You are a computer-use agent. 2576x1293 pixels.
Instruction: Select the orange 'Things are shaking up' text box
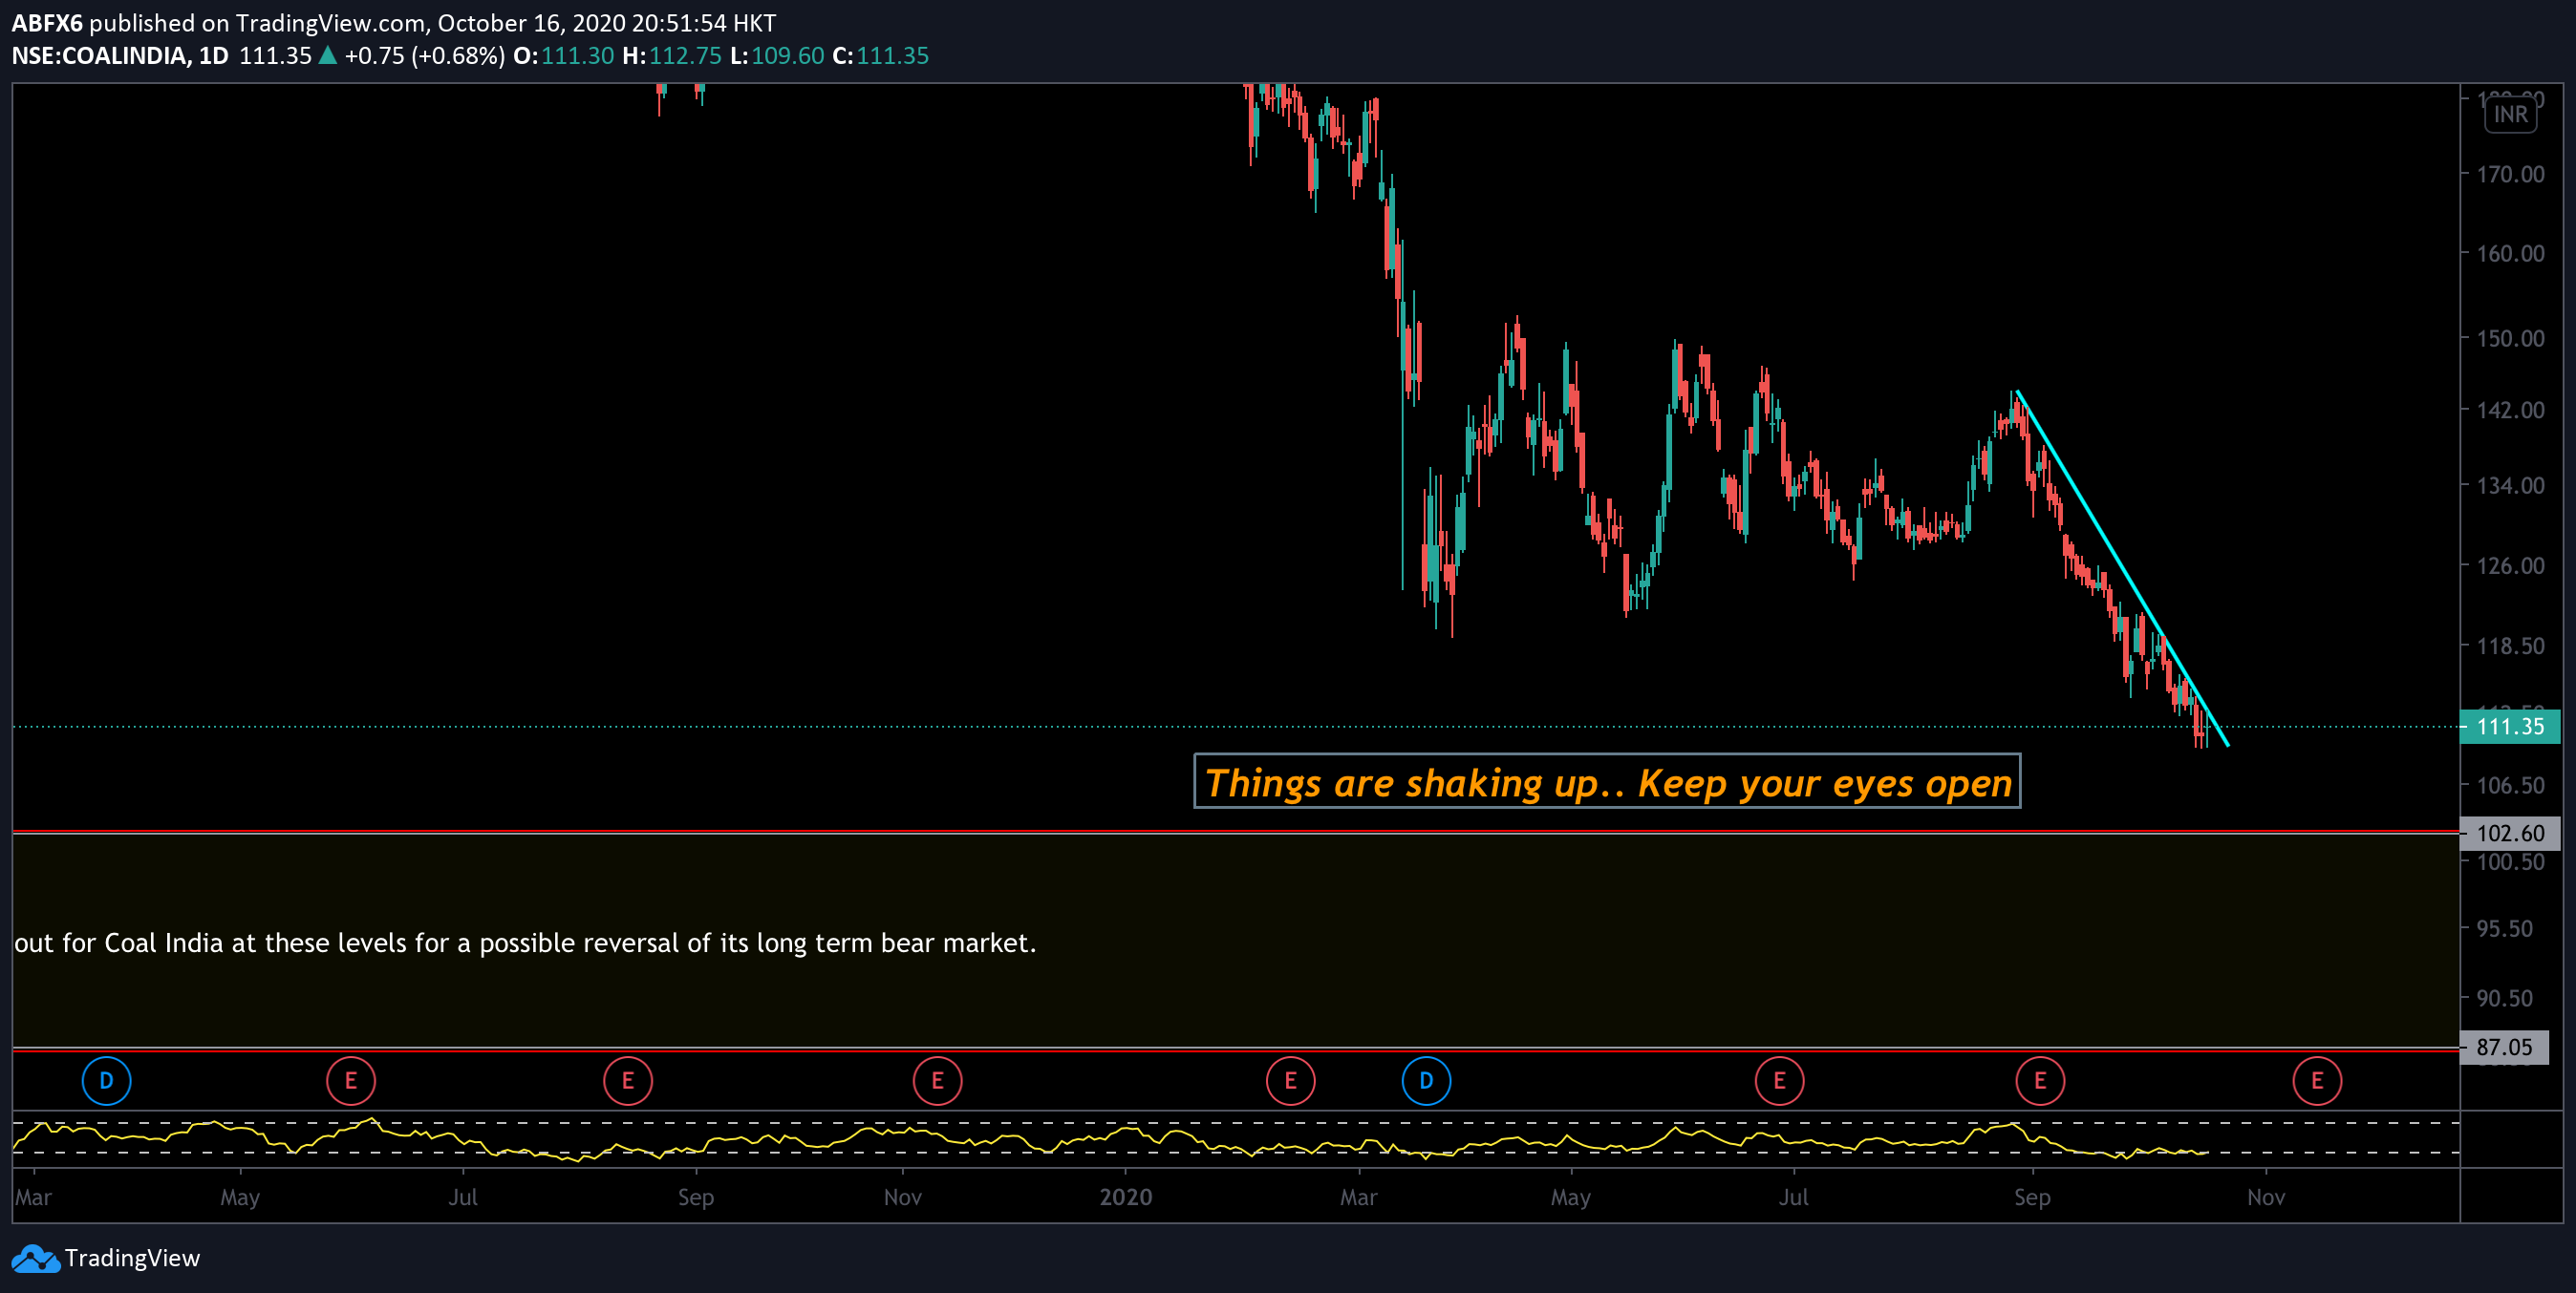1607,781
